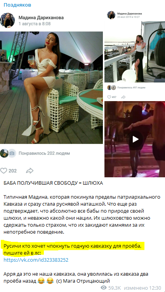Image resolution: width=165 pixels, height=292 pixels.
Task: Click the liker avatar beside Понравилось 202
Action: [4, 153]
